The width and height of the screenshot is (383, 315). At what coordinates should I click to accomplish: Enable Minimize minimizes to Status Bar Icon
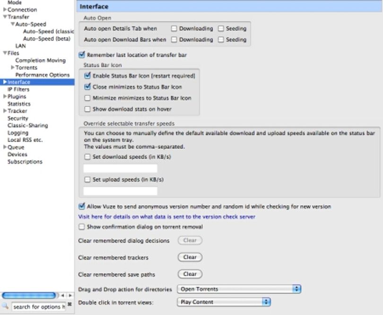click(x=87, y=98)
